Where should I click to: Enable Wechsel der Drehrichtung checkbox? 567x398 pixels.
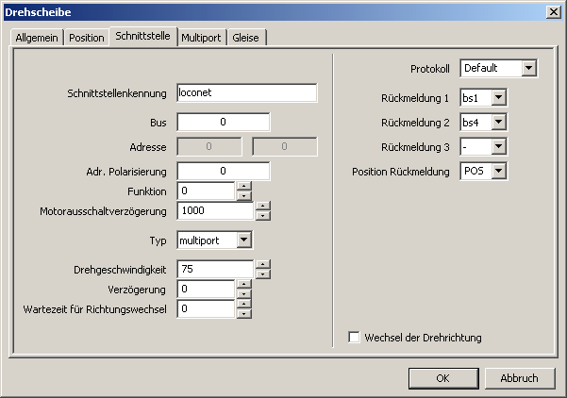[x=355, y=337]
